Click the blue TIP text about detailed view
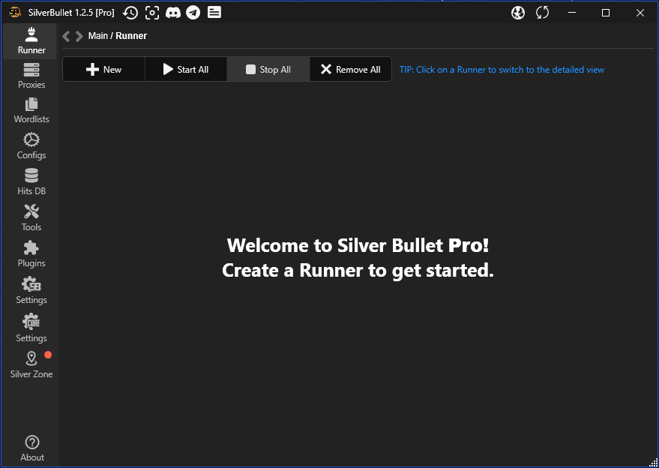This screenshot has width=659, height=468. tap(502, 70)
